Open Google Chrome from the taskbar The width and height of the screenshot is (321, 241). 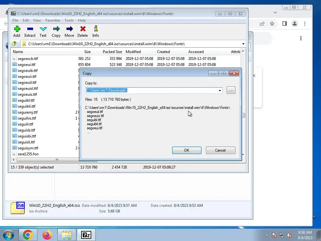(x=28, y=235)
